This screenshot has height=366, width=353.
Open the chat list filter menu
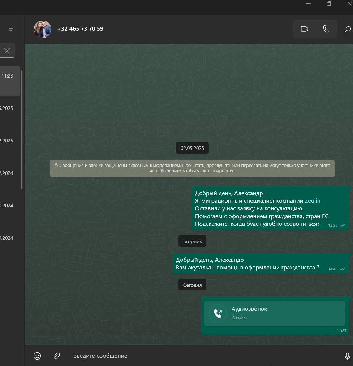pyautogui.click(x=11, y=29)
